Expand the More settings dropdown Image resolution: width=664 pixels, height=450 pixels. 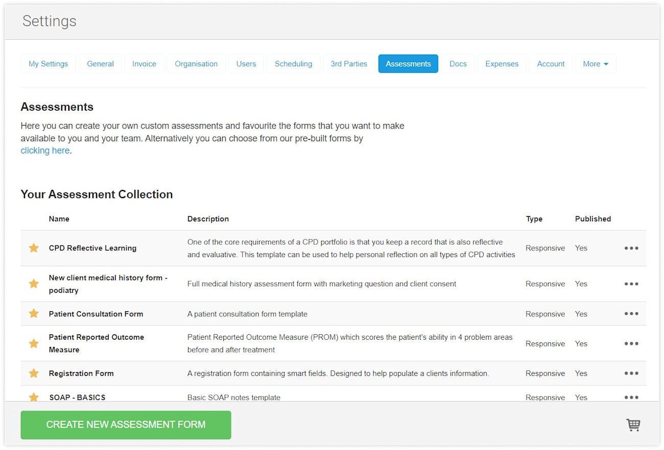click(596, 64)
